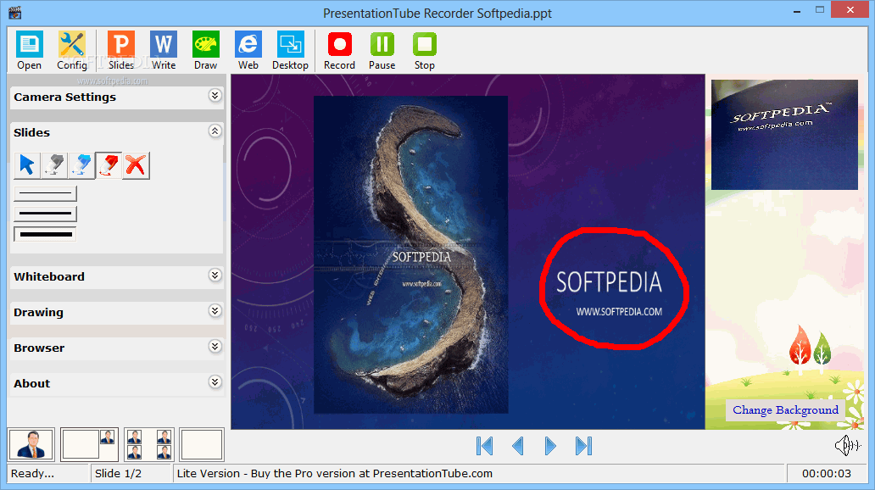Expand the Drawing panel
Viewport: 875px width, 490px height.
(215, 311)
